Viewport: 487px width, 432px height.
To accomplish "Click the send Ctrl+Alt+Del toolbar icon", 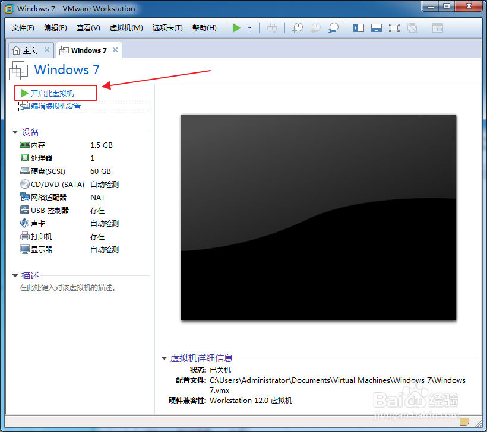I will click(272, 28).
